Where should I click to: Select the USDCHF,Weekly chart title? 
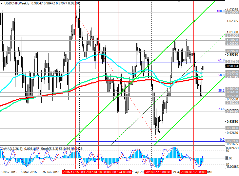(x=17, y=3)
